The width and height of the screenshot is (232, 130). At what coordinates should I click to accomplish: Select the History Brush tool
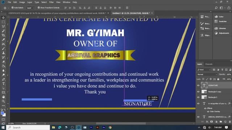3,57
